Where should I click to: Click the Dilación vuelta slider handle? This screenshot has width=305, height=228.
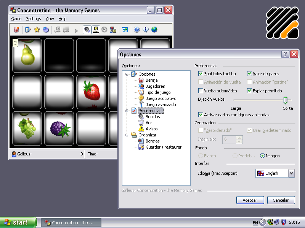(285, 100)
